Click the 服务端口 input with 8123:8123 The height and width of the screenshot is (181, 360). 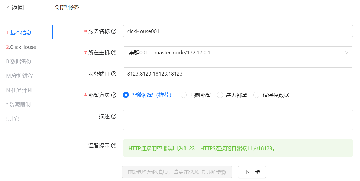click(x=238, y=74)
